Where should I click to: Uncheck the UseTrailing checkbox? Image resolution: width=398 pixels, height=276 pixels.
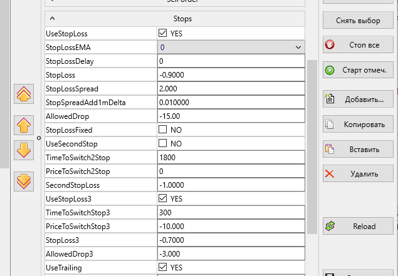point(163,268)
